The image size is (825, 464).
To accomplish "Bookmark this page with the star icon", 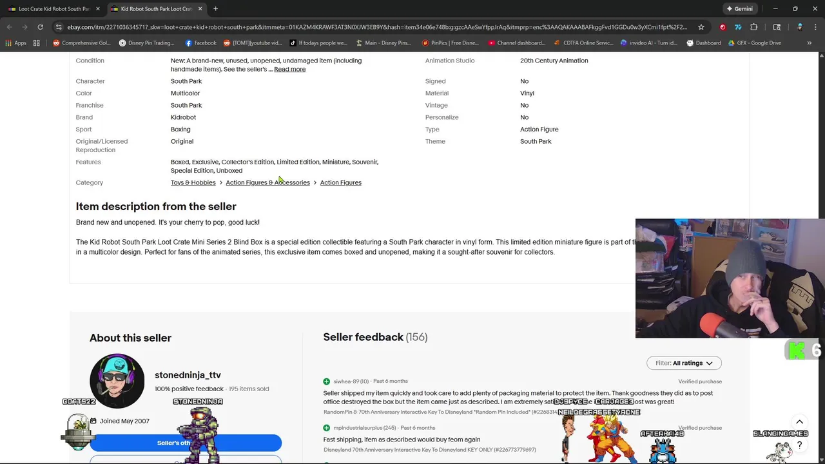I will coord(701,27).
